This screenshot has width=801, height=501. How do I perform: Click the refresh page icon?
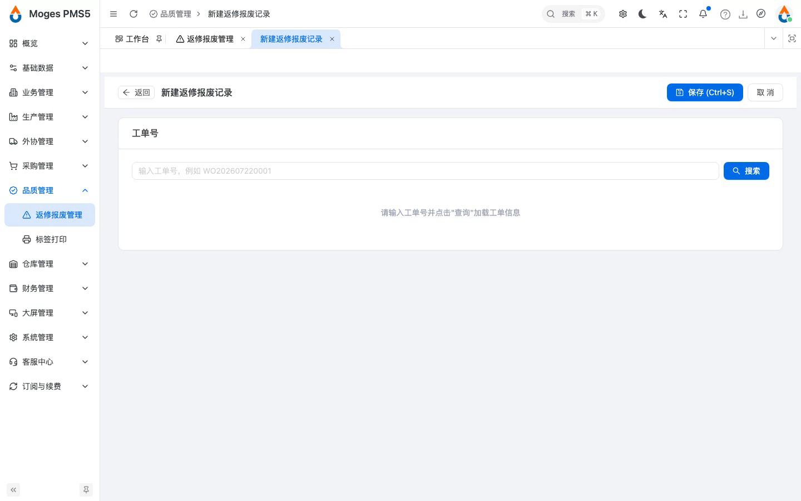(x=133, y=14)
